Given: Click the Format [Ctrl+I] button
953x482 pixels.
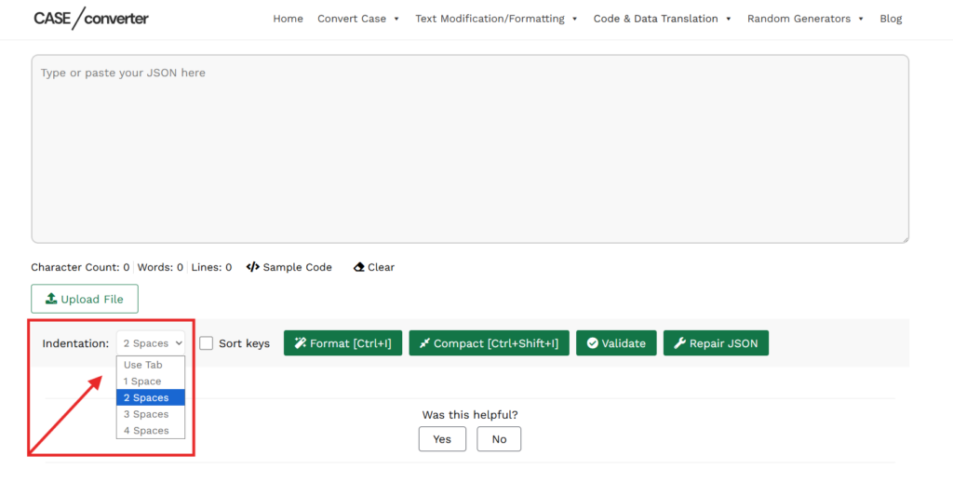Looking at the screenshot, I should pos(342,343).
